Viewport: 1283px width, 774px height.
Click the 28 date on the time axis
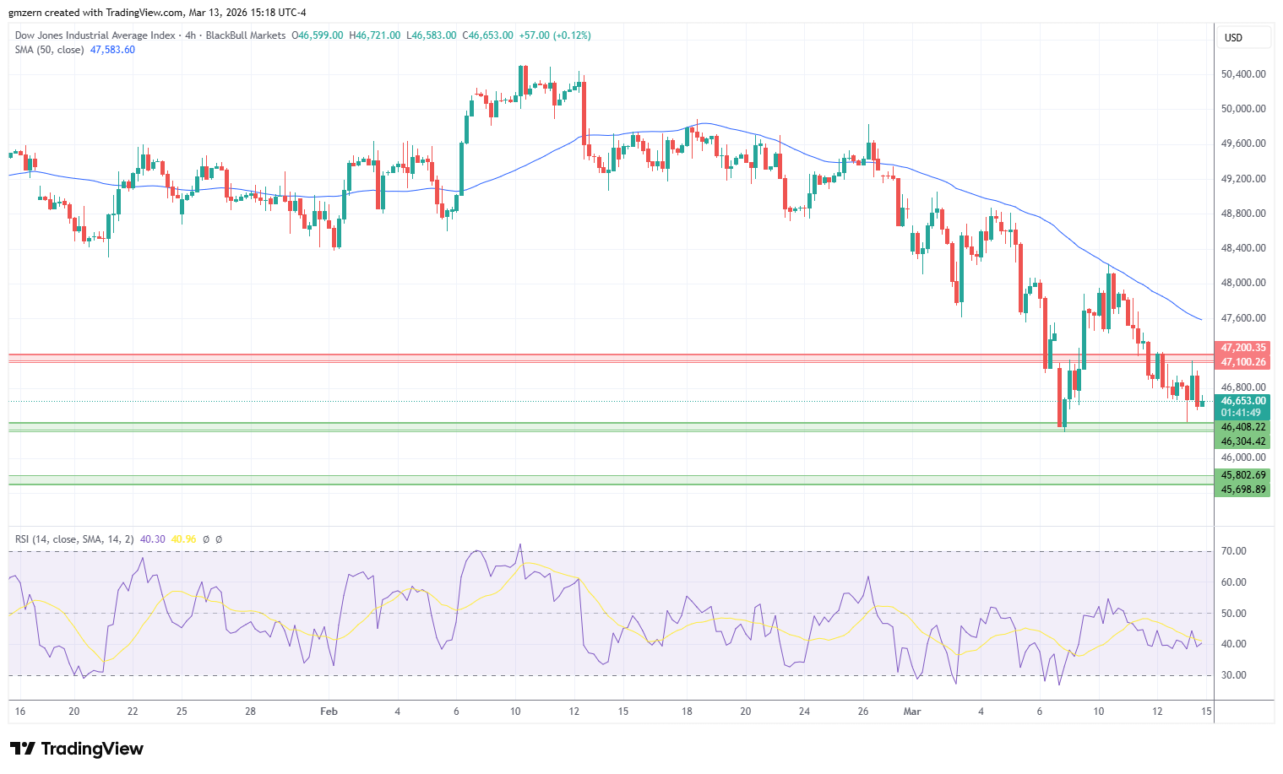click(x=251, y=712)
